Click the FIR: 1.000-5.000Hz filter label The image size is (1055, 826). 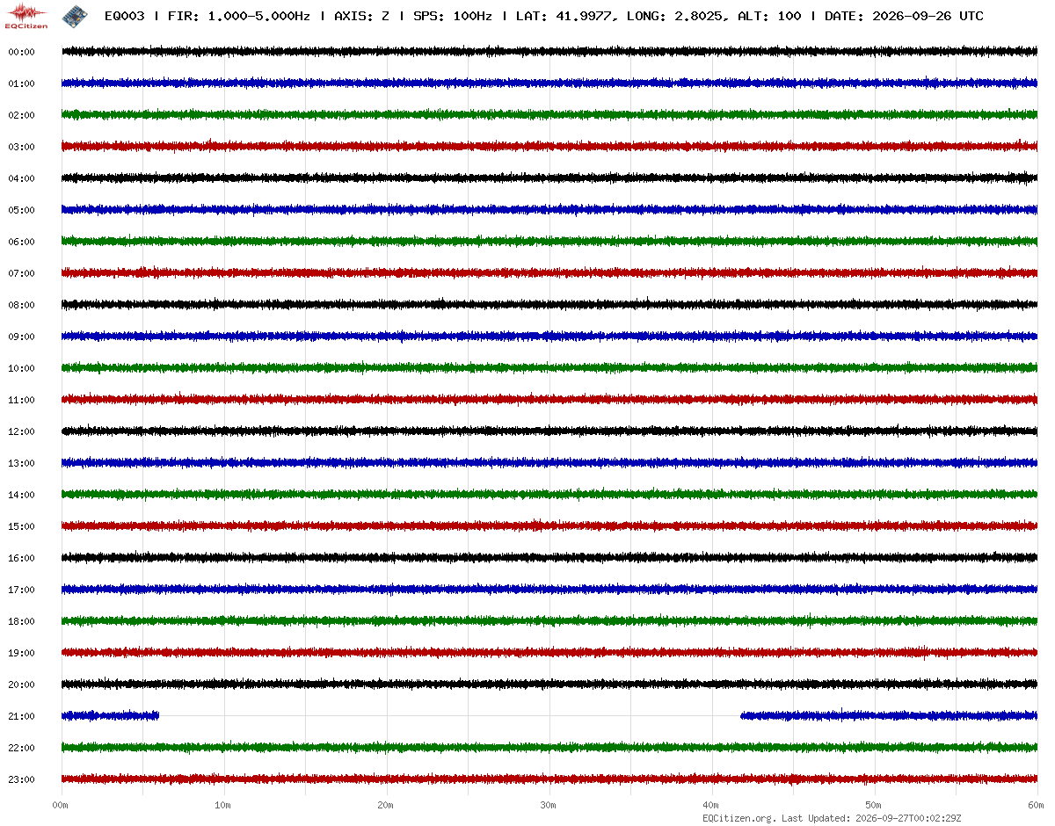click(x=239, y=16)
